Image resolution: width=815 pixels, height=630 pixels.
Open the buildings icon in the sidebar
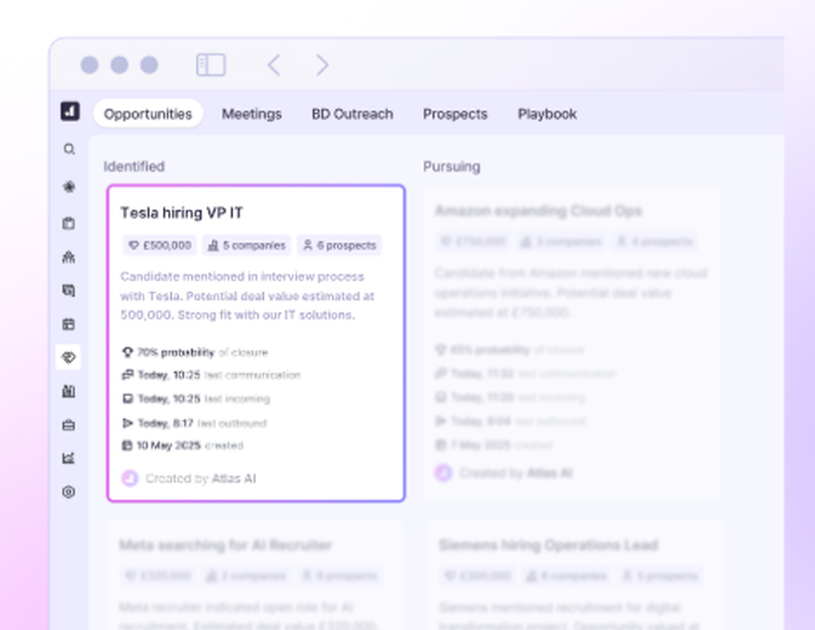point(69,391)
